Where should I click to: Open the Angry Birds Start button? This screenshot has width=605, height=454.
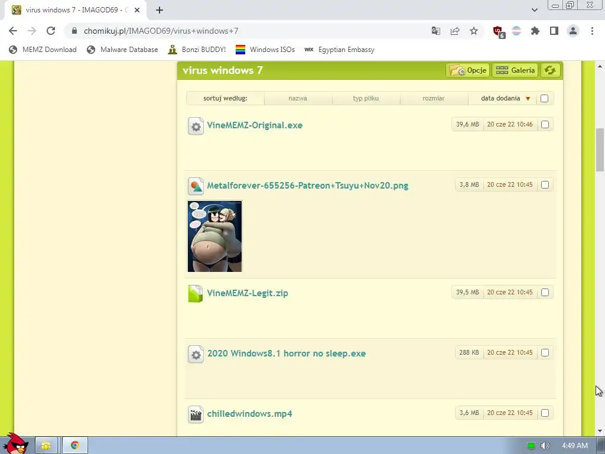pos(16,443)
